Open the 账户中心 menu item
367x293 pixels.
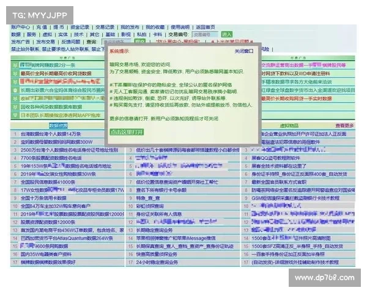21,27
